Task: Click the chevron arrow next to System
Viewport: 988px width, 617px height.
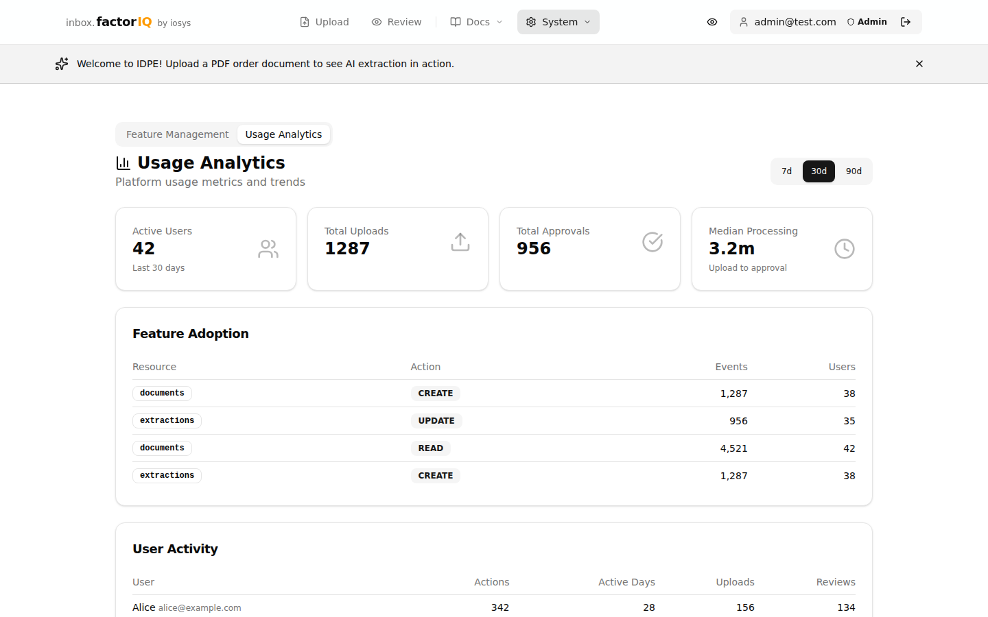Action: [587, 22]
